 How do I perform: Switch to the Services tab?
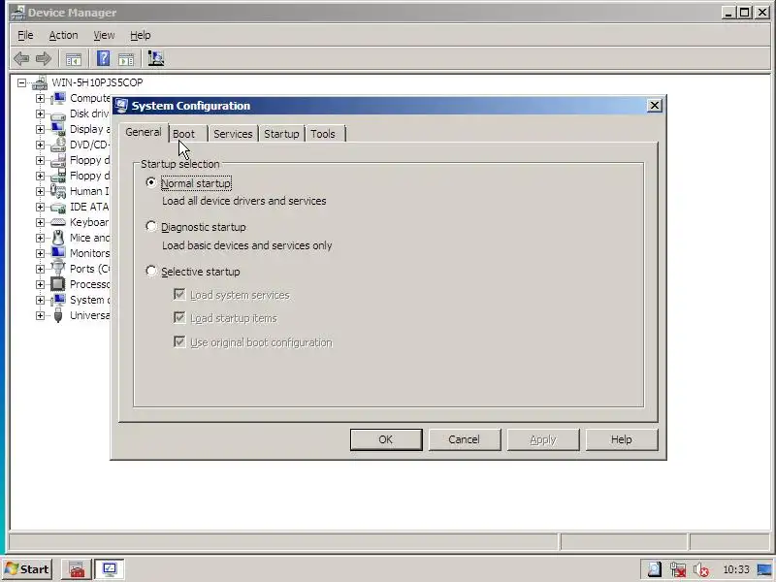point(233,134)
